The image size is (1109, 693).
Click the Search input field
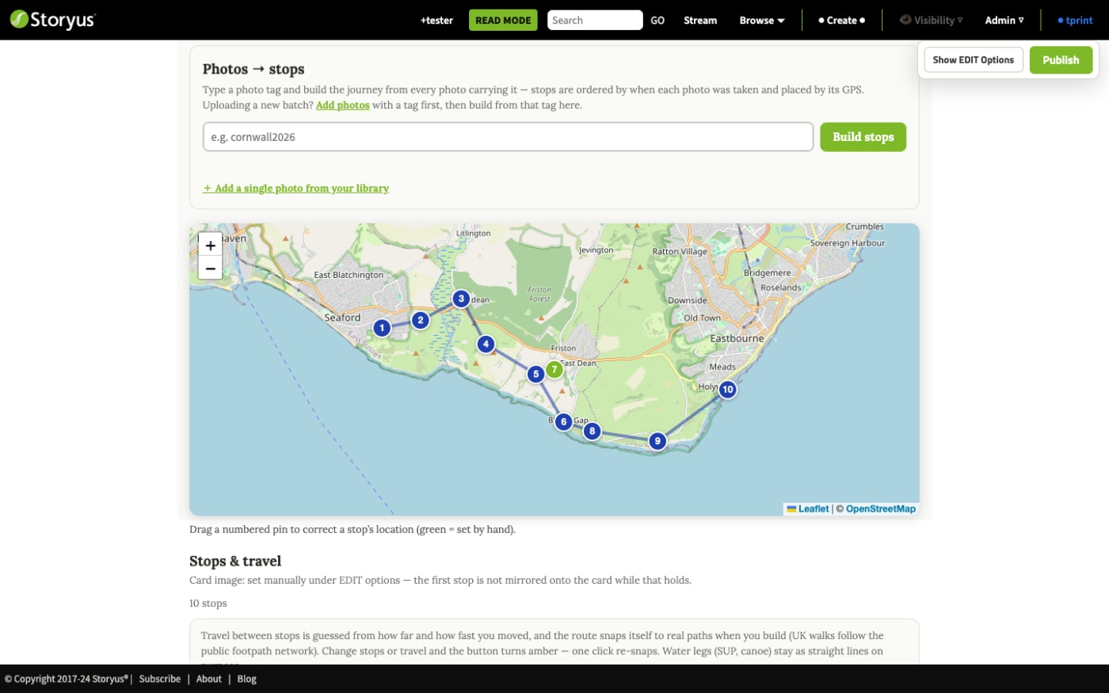(595, 21)
